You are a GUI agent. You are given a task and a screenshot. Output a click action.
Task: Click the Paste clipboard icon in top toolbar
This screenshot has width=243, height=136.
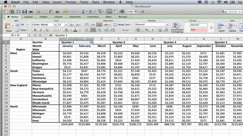51,12
